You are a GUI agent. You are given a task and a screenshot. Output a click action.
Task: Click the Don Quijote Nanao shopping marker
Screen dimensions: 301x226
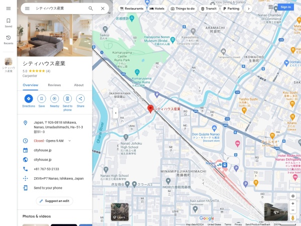tap(214, 128)
